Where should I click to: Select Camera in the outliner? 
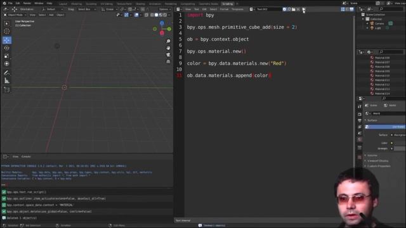(x=379, y=23)
